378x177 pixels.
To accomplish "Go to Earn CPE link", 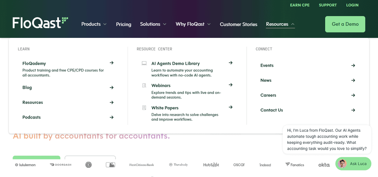I will (300, 5).
